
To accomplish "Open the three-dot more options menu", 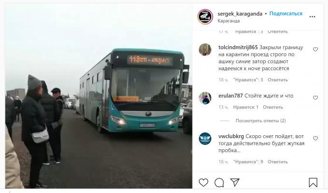I will pyautogui.click(x=312, y=17).
